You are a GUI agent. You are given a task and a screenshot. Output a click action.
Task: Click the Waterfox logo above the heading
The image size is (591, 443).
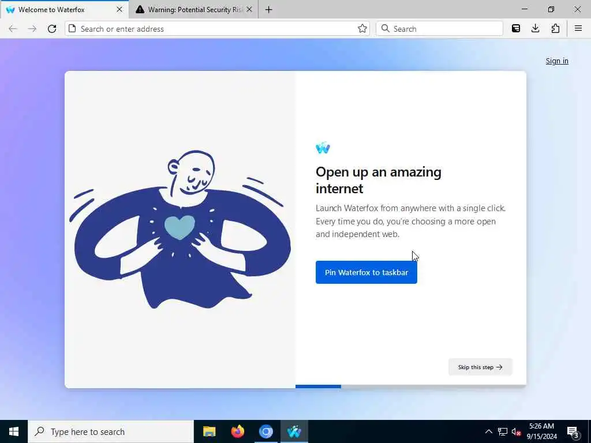point(323,148)
